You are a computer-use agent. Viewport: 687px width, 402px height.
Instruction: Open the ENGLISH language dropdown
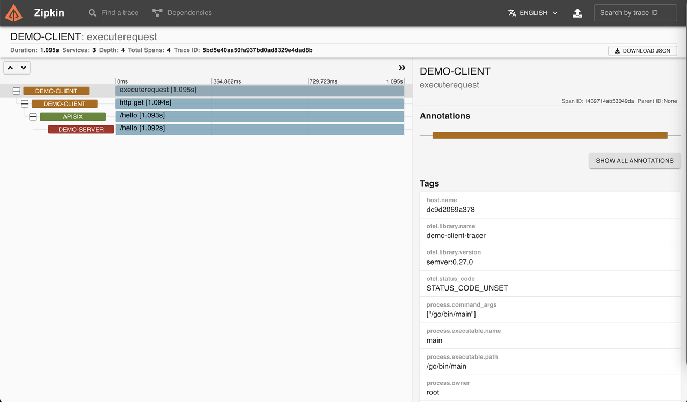pos(533,13)
